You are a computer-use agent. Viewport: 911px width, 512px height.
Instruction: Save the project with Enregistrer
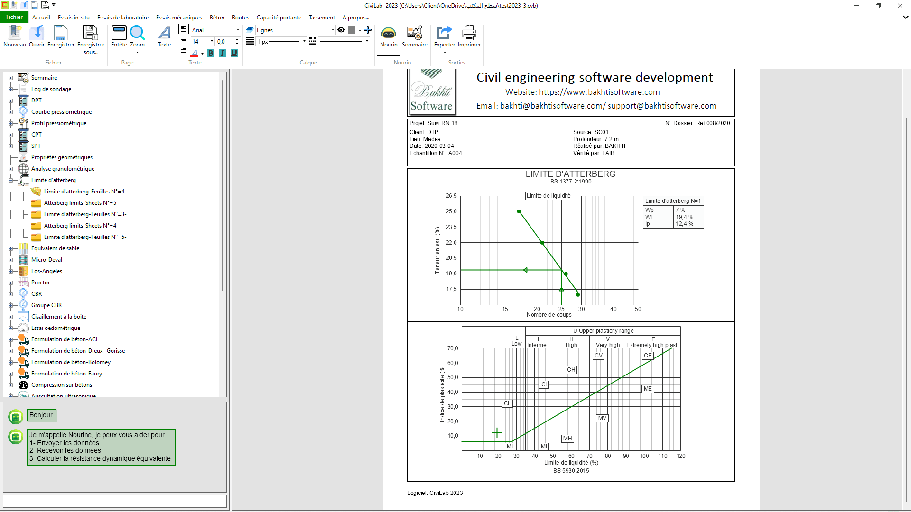tap(61, 36)
